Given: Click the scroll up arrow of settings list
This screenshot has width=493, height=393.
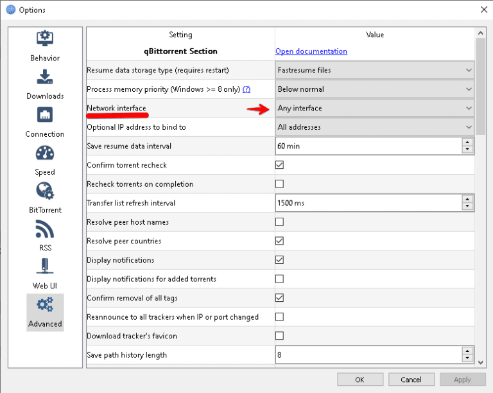Looking at the screenshot, I should tap(480, 33).
